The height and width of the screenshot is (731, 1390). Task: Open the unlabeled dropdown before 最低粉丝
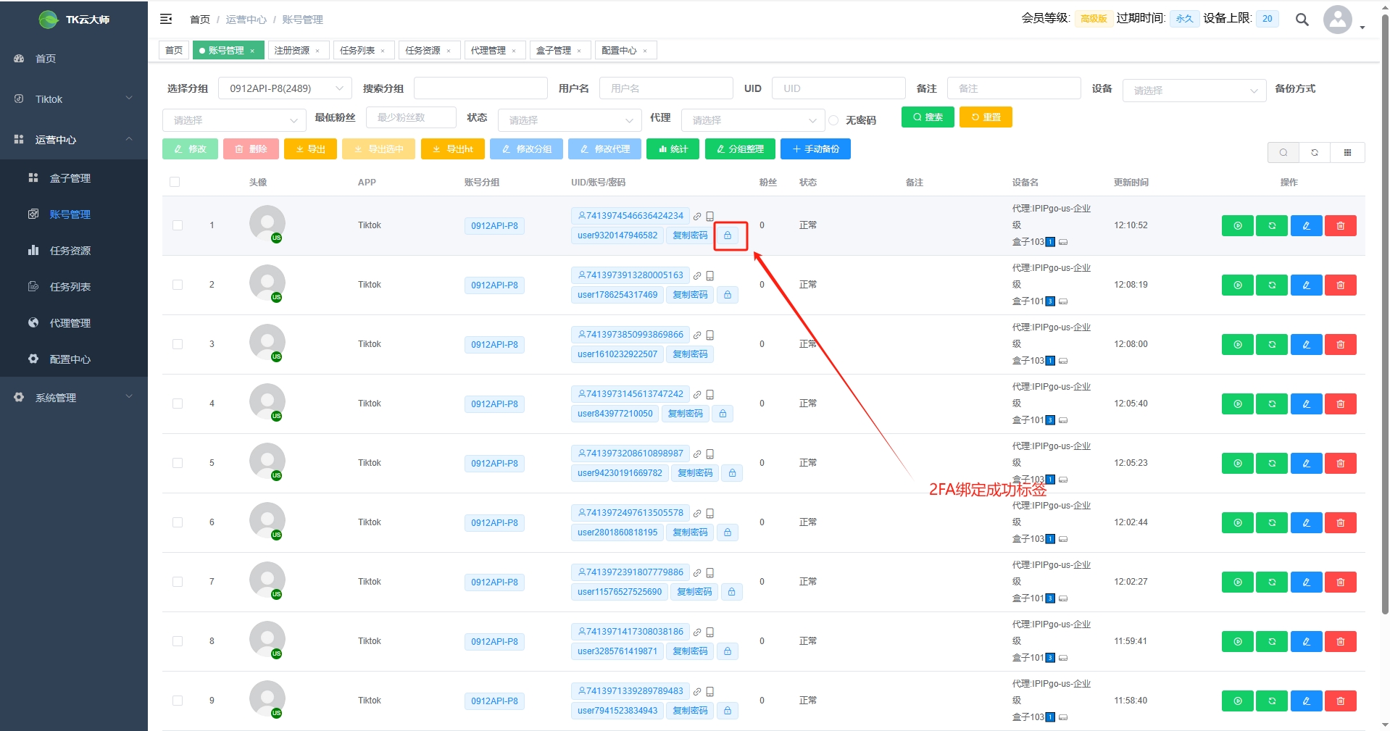tap(234, 120)
